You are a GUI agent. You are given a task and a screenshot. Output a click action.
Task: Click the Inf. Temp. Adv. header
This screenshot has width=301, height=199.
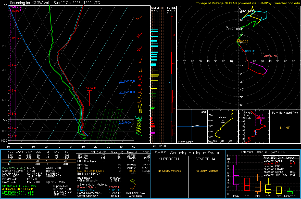click(x=171, y=10)
